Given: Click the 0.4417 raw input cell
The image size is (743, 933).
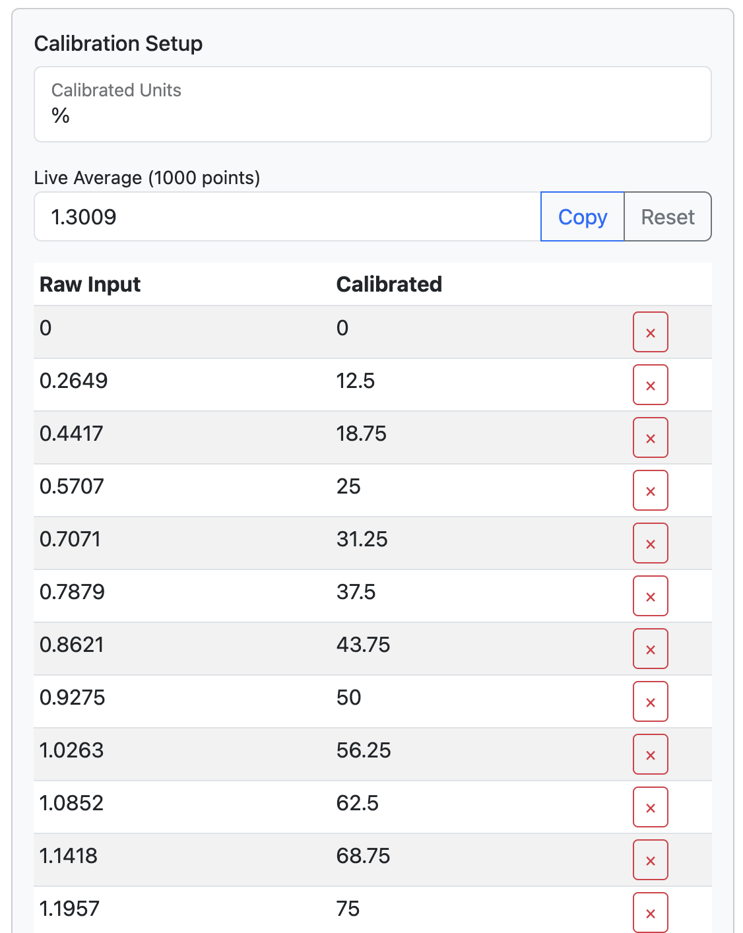Looking at the screenshot, I should point(71,434).
